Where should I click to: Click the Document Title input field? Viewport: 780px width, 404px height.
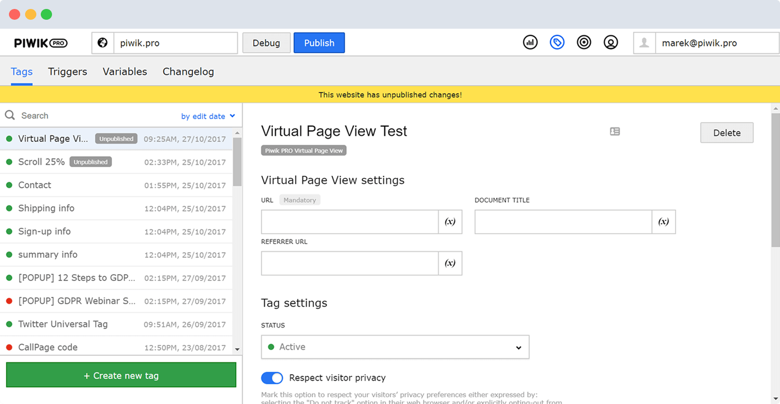[x=563, y=222]
